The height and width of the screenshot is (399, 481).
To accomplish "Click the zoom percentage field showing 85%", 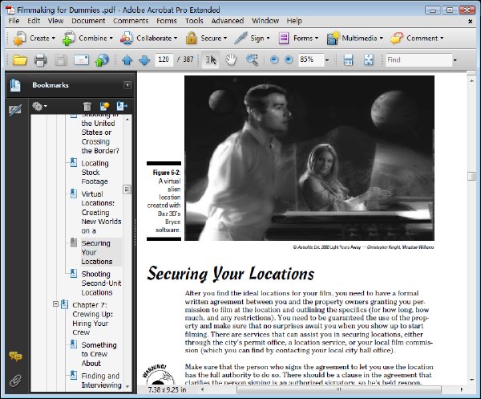I will 311,59.
